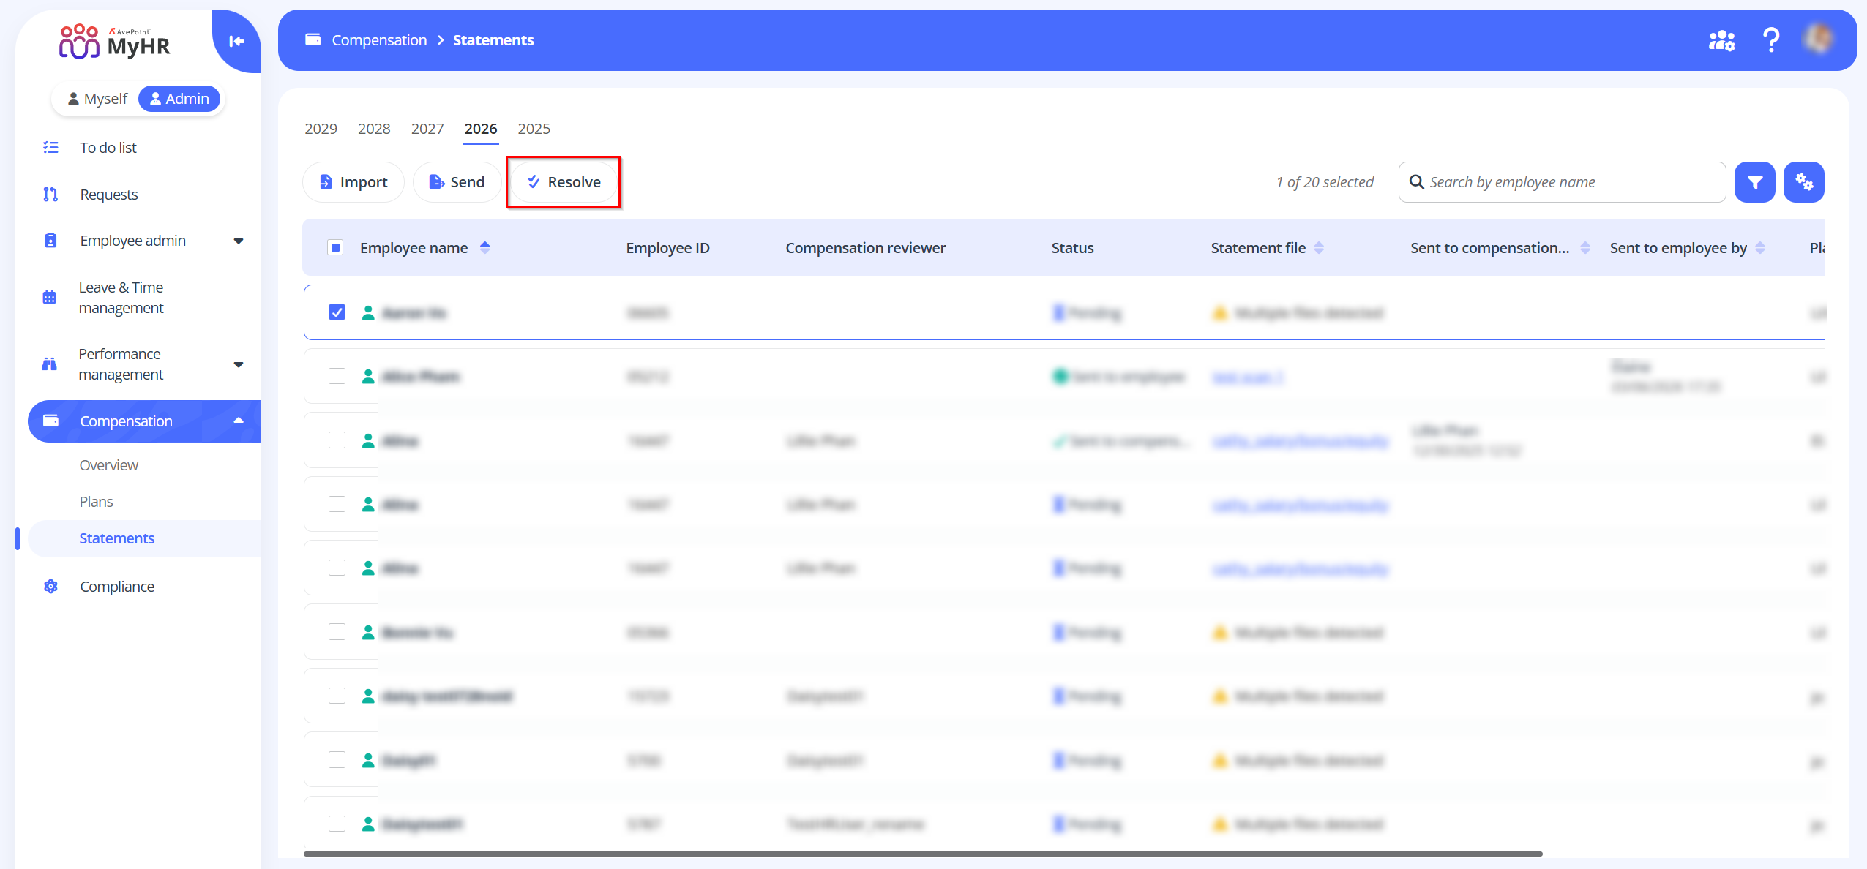The image size is (1867, 869).
Task: Click the To do list sidebar icon
Action: pos(50,148)
